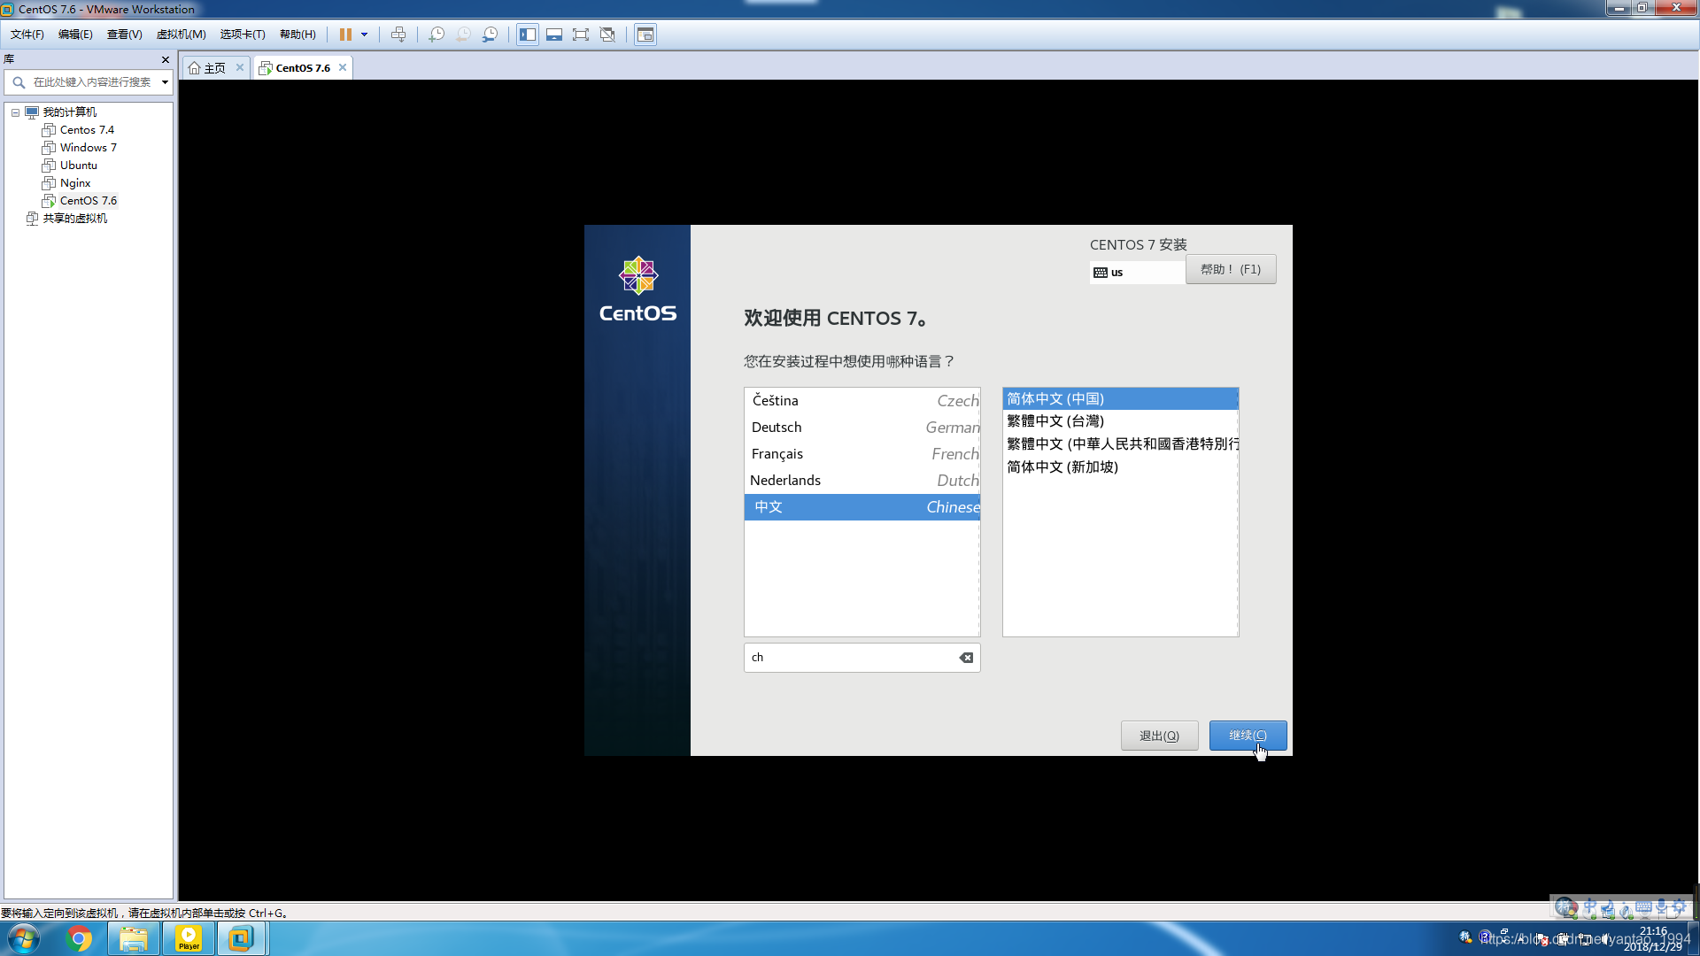The height and width of the screenshot is (956, 1700).
Task: Open Google Chrome from the taskbar
Action: click(x=79, y=938)
